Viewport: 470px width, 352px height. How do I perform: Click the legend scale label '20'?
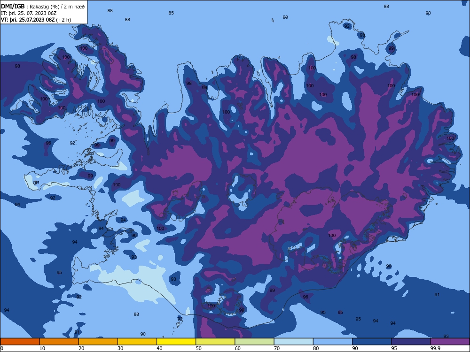(x=81, y=348)
